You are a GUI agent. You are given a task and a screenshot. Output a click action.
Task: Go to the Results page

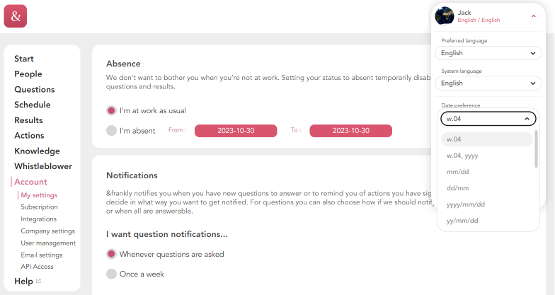point(28,120)
